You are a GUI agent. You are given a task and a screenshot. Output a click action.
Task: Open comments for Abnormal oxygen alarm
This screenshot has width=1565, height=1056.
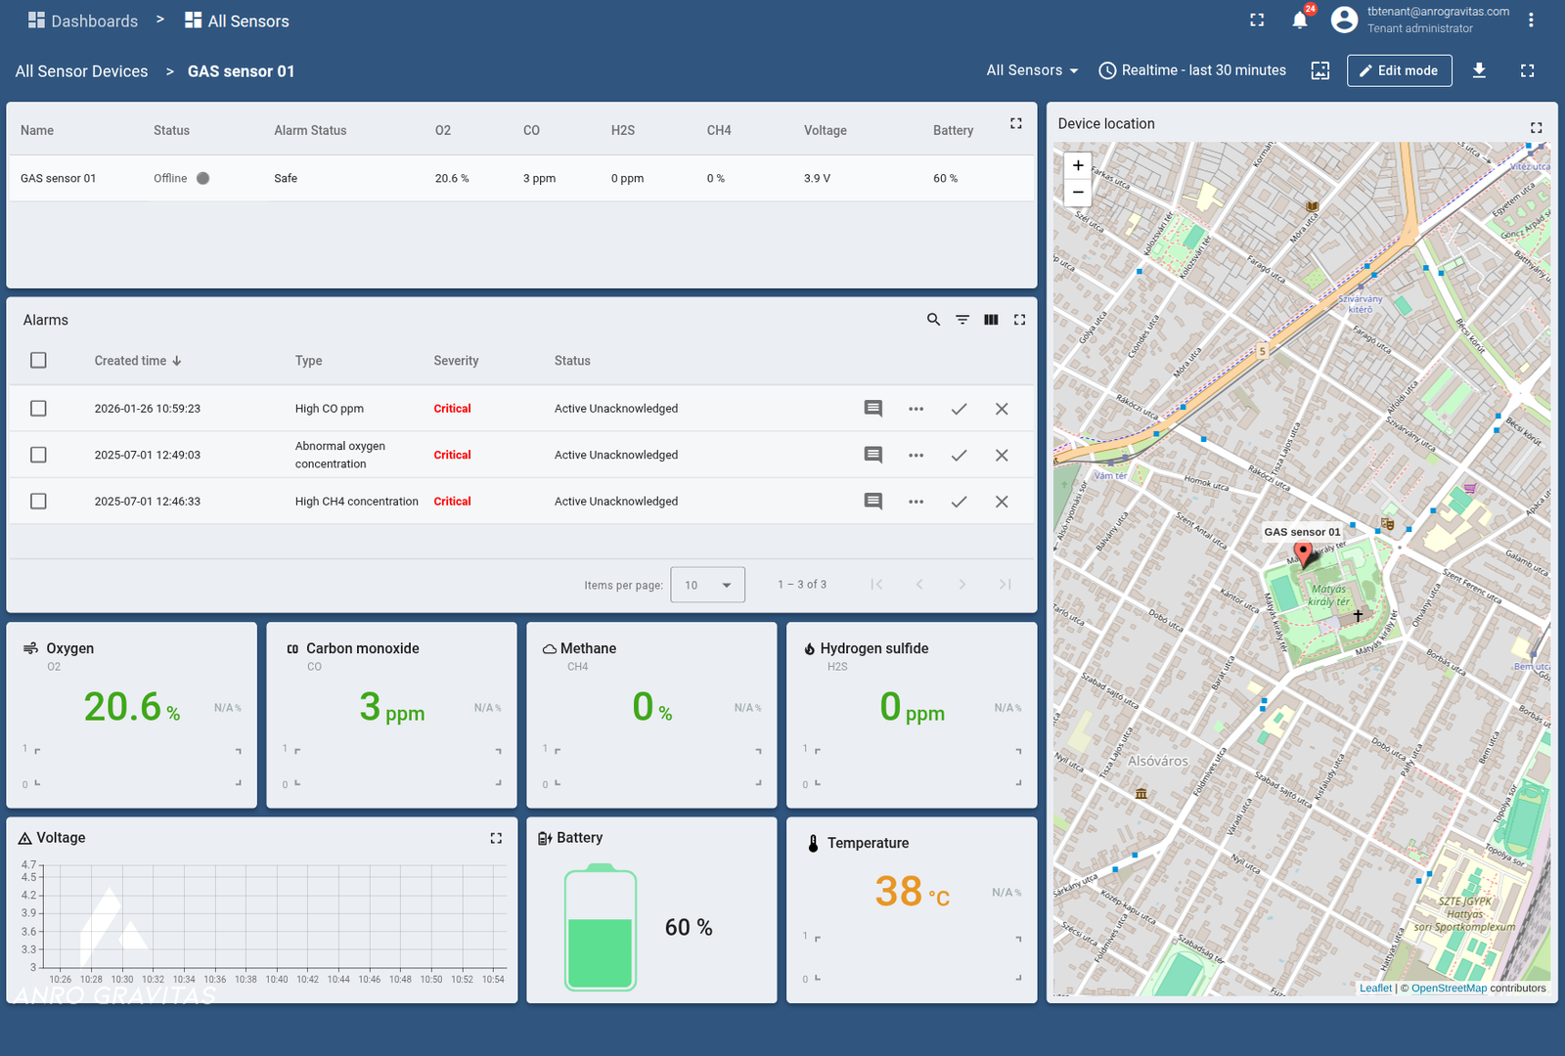(x=873, y=455)
